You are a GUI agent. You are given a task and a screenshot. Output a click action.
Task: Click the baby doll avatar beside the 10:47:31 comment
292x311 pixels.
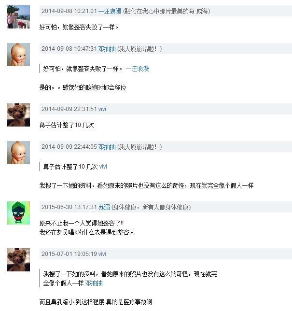coord(18,55)
